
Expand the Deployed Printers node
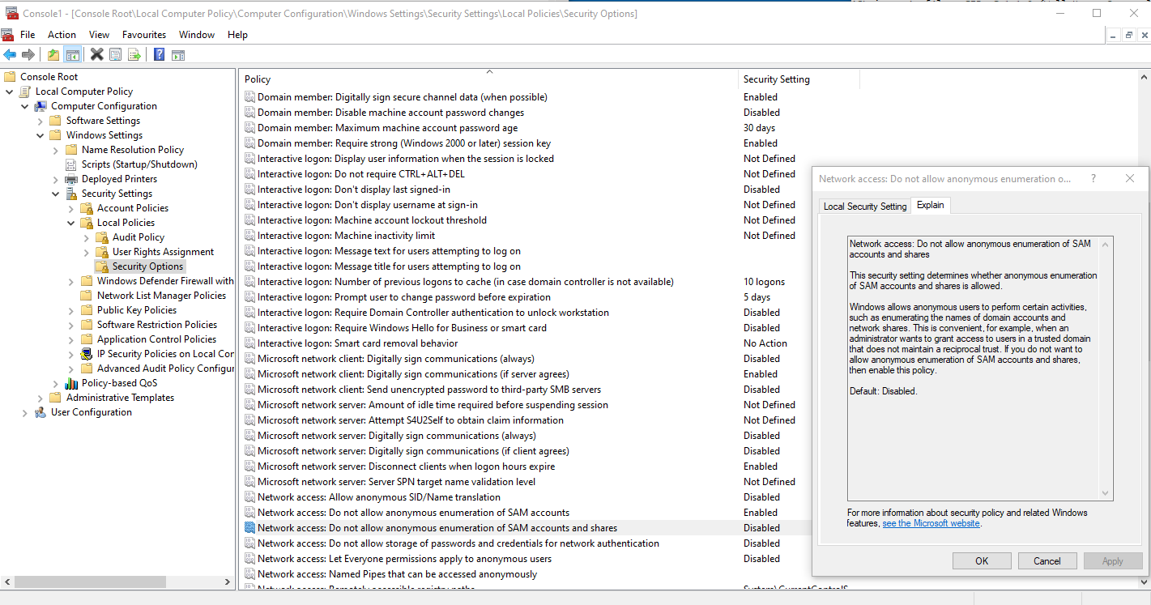pyautogui.click(x=56, y=179)
